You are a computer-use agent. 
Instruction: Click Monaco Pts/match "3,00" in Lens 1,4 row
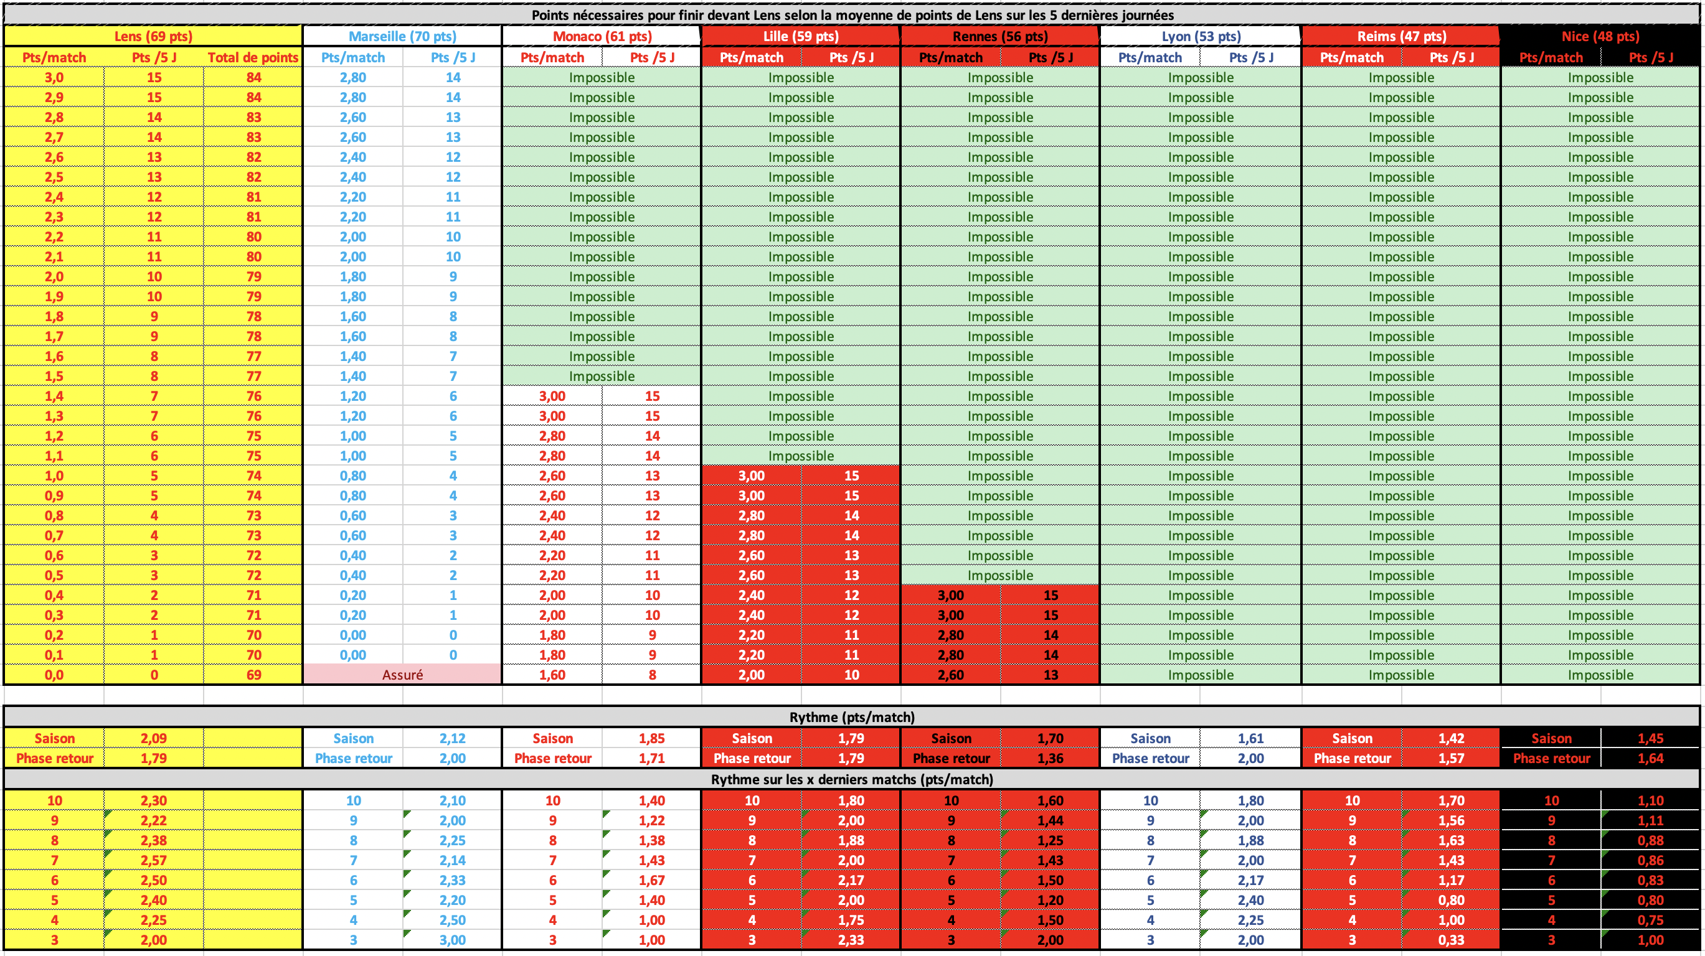coord(552,396)
